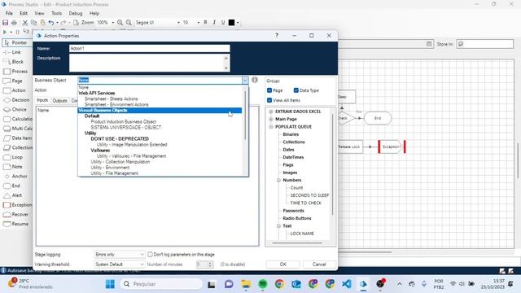This screenshot has width=521, height=293.
Task: Click the help question mark in Action Properties
Action: pyautogui.click(x=277, y=35)
